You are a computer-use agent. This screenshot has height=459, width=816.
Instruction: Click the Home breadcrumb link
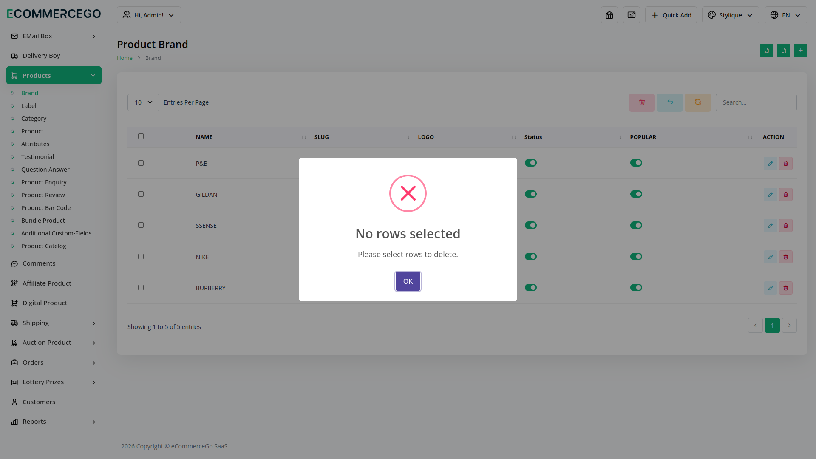coord(125,58)
